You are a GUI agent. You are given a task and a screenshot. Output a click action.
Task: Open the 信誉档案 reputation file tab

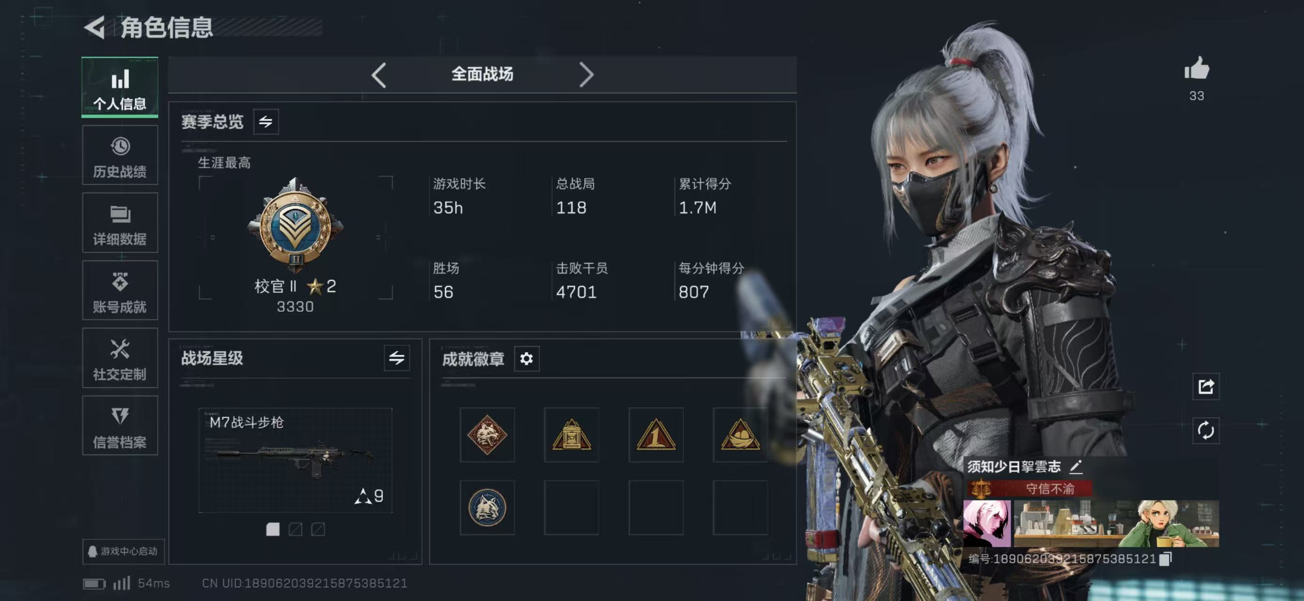[x=120, y=426]
